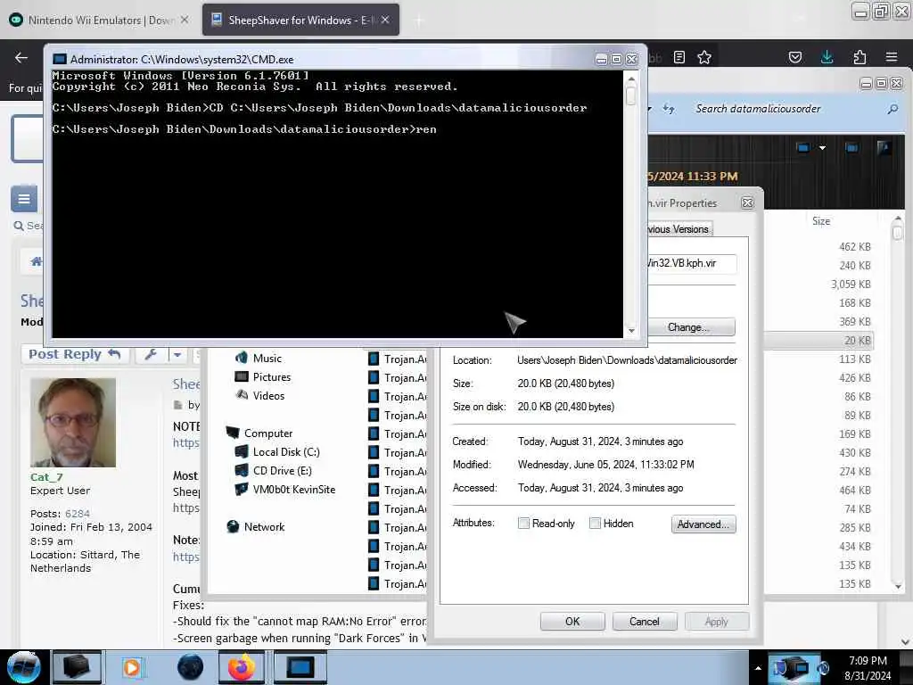Switch to SheepShaver for Windows tab
This screenshot has height=685, width=913.
pyautogui.click(x=300, y=20)
